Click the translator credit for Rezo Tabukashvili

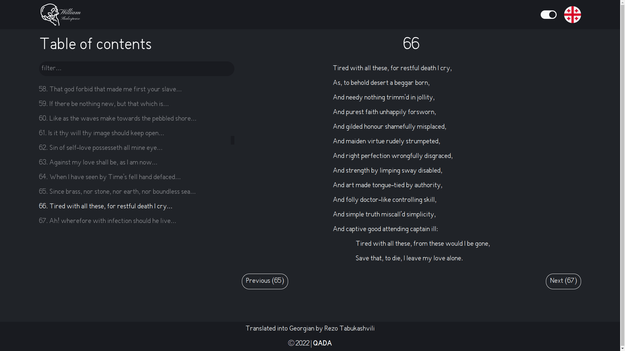(310, 329)
